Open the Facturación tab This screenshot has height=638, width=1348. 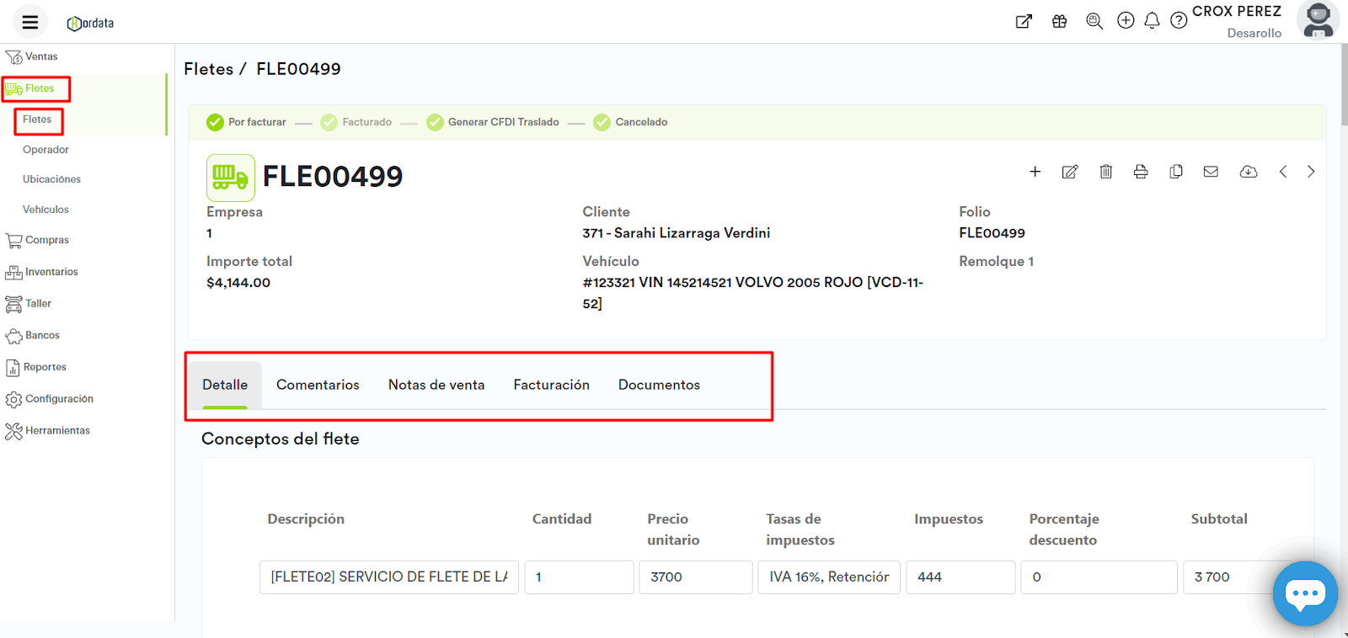click(551, 385)
